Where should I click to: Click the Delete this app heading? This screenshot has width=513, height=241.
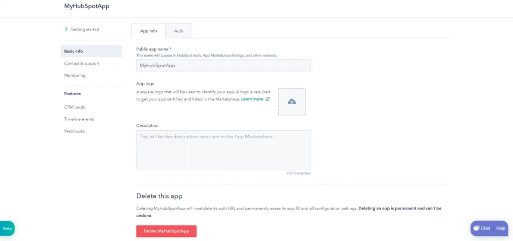[159, 196]
